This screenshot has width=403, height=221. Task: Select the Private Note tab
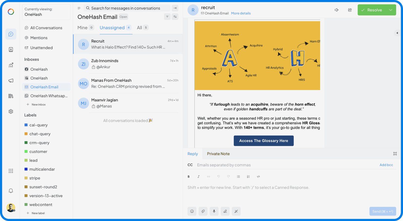click(x=218, y=154)
